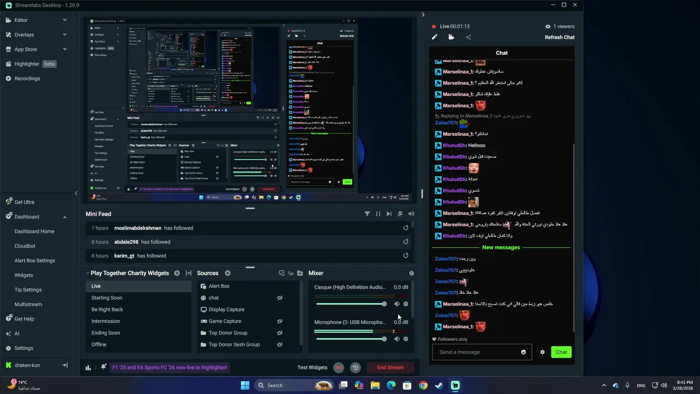Replay the karim_gt follow alert

point(406,256)
